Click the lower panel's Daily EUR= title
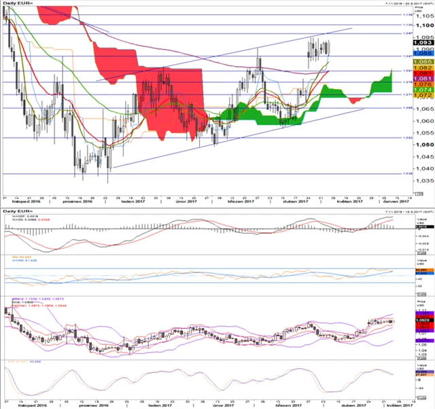The image size is (435, 409). [x=19, y=212]
